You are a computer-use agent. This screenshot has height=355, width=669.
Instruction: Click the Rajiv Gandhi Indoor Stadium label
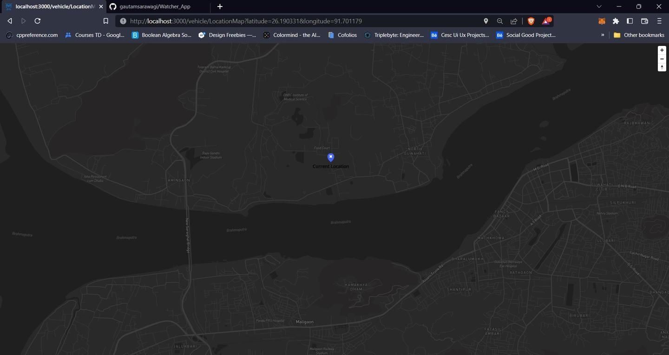click(211, 155)
